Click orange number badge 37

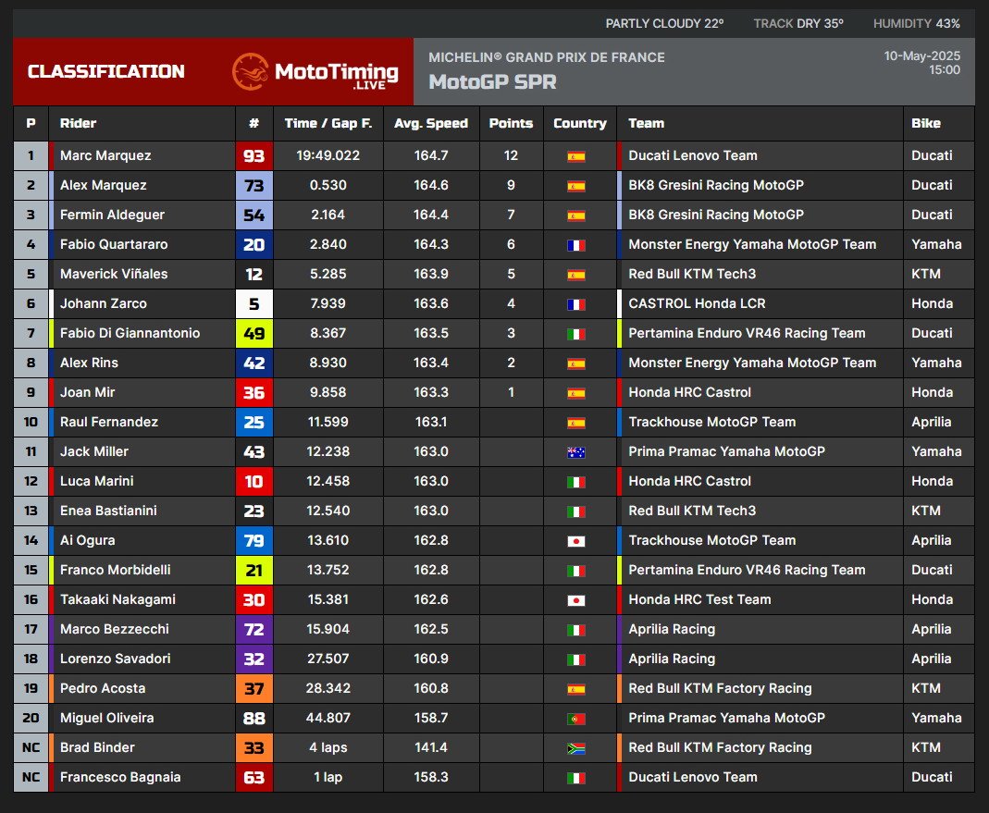point(254,688)
